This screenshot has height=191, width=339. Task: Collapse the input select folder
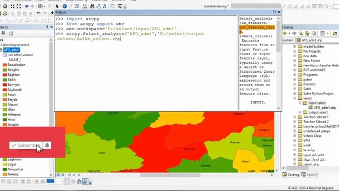(x=300, y=103)
